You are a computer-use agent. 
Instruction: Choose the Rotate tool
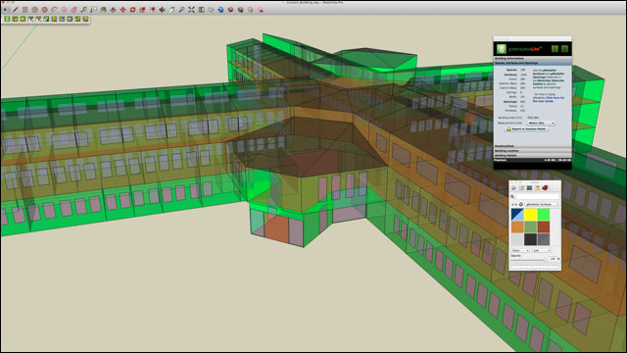pyautogui.click(x=132, y=10)
